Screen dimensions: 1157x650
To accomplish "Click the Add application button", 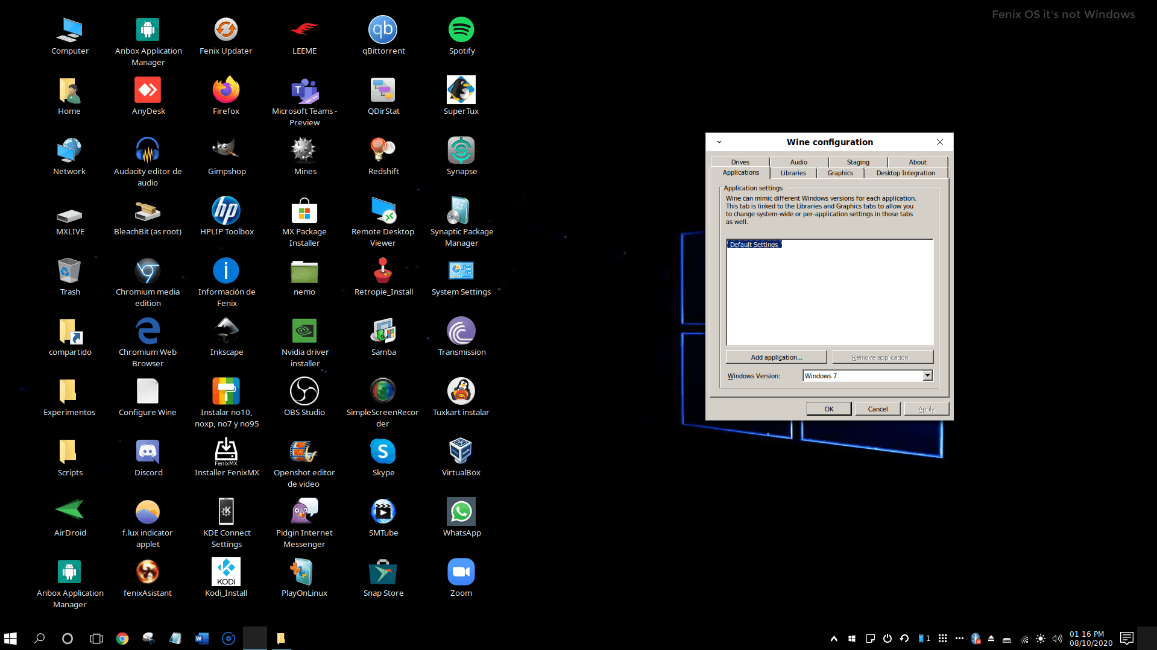I will 776,357.
